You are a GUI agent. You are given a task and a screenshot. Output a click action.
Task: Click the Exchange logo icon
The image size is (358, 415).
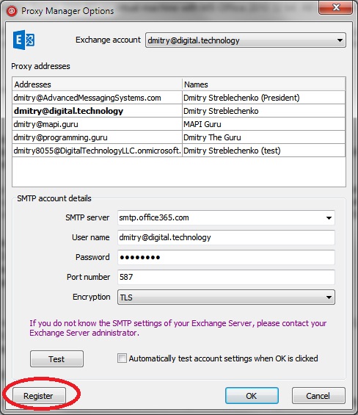click(x=23, y=40)
